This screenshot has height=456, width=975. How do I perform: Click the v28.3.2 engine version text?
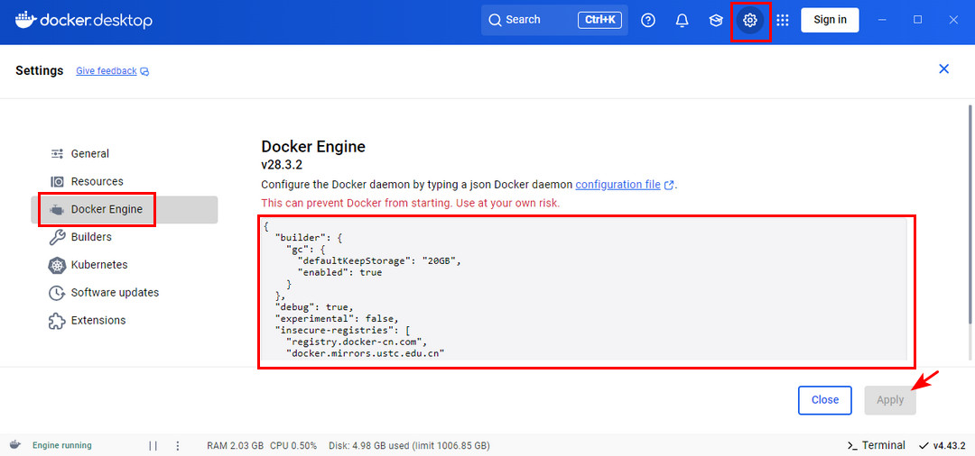click(x=282, y=165)
